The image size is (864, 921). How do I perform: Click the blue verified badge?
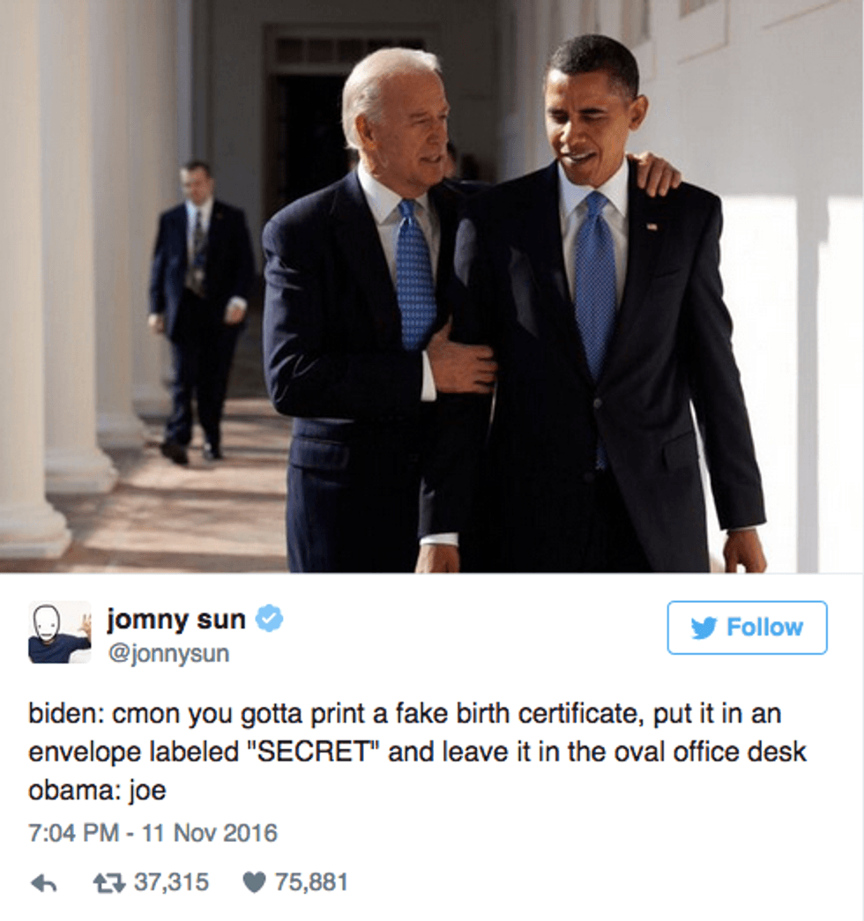(270, 619)
